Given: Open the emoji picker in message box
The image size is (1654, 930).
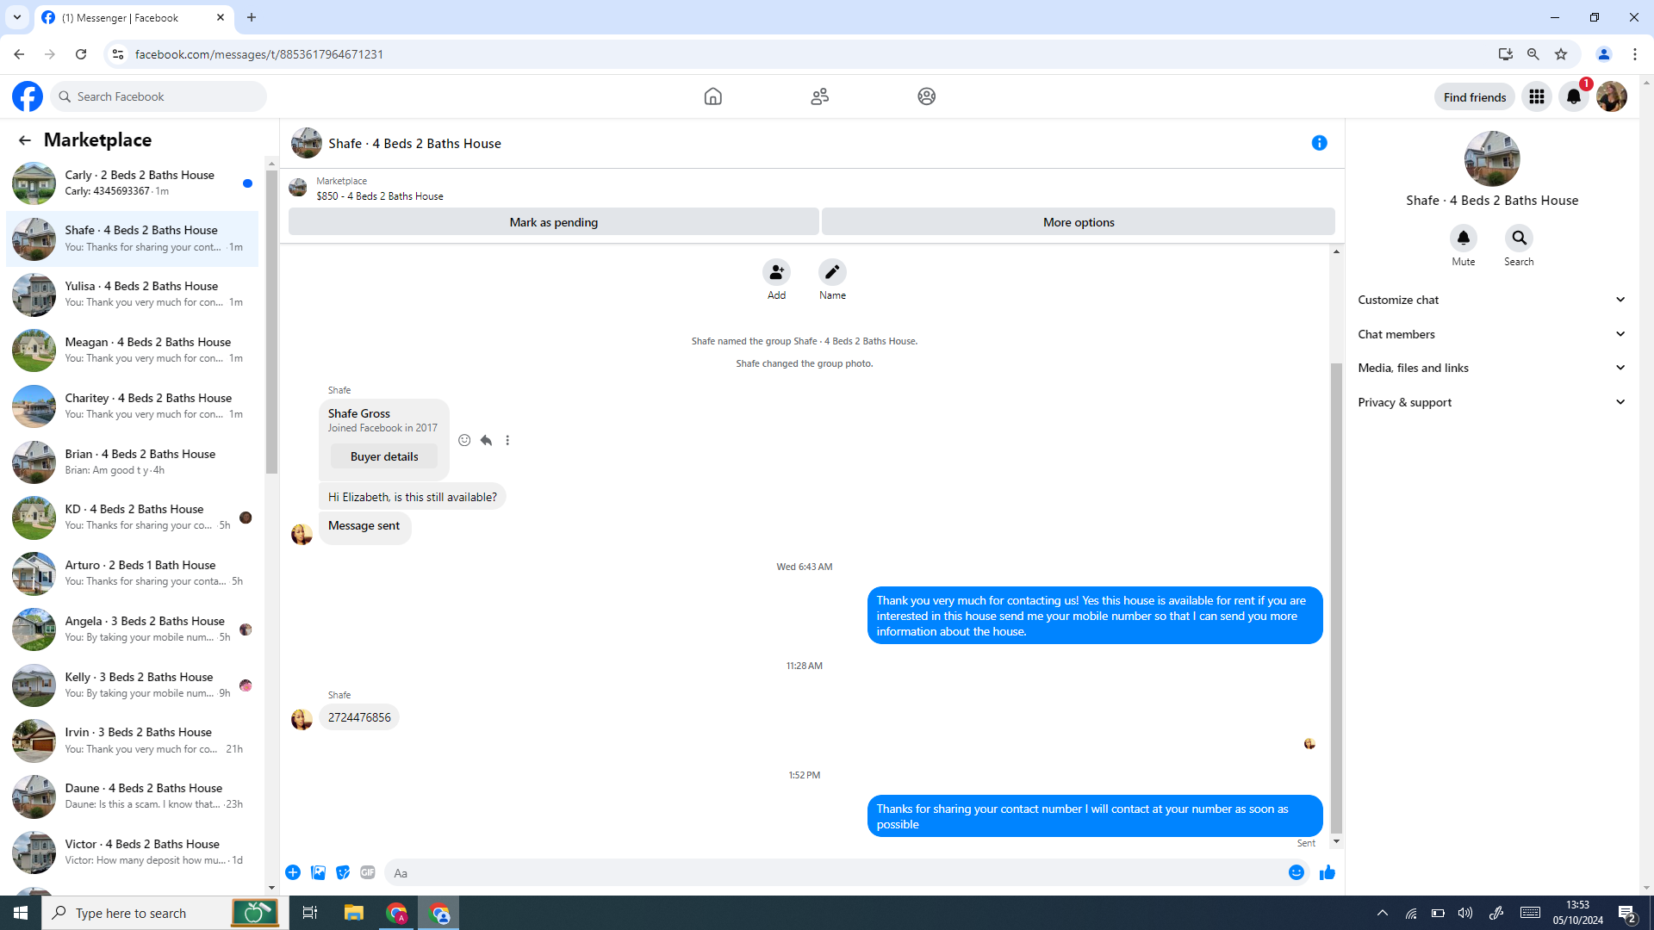Looking at the screenshot, I should [x=1296, y=872].
